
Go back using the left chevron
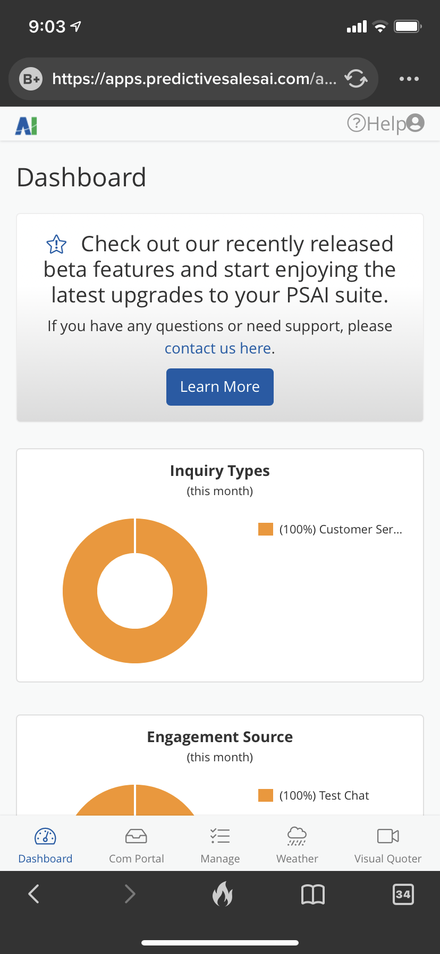[34, 894]
